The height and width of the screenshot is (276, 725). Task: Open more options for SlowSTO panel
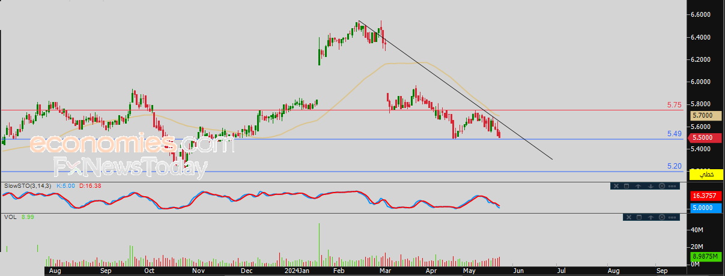click(x=672, y=186)
